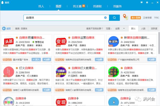160x106 pixels.
Task: Click the TFBC suggested keyword
Action: (156, 18)
